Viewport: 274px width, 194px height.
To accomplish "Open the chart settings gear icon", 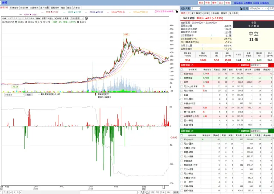I will point(86,18).
